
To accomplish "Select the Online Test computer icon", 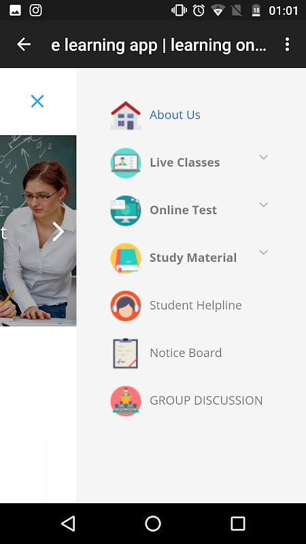I will click(126, 211).
